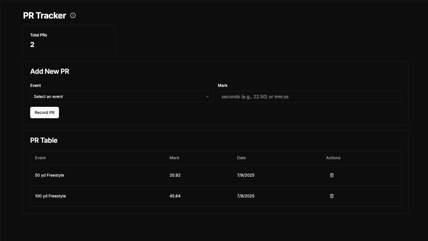Click the chevron arrow in Event selector
This screenshot has height=241, width=428.
(x=207, y=97)
